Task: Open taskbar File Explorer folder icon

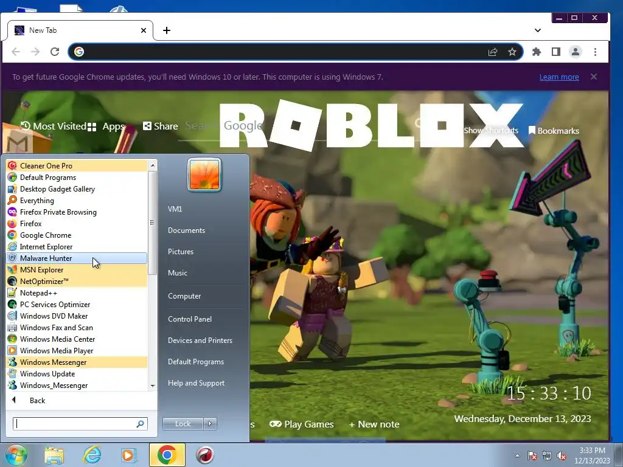Action: click(x=54, y=455)
